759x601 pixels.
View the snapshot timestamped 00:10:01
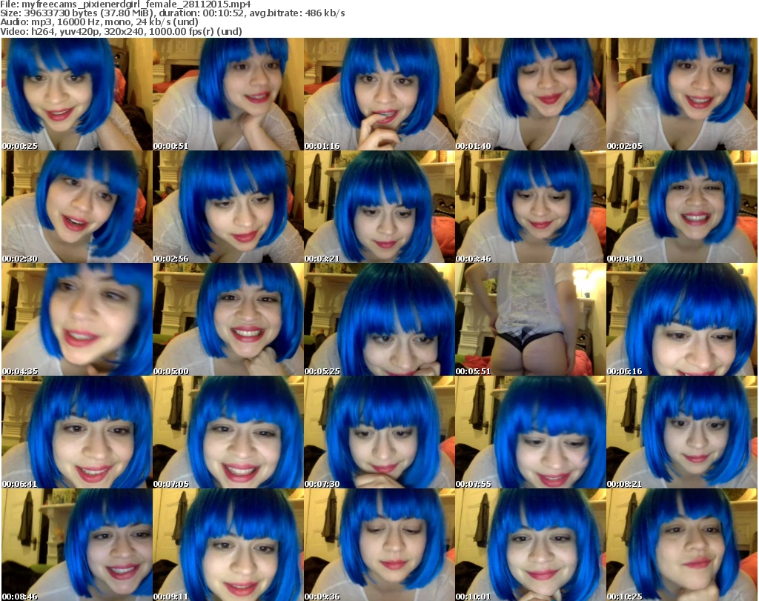point(531,545)
